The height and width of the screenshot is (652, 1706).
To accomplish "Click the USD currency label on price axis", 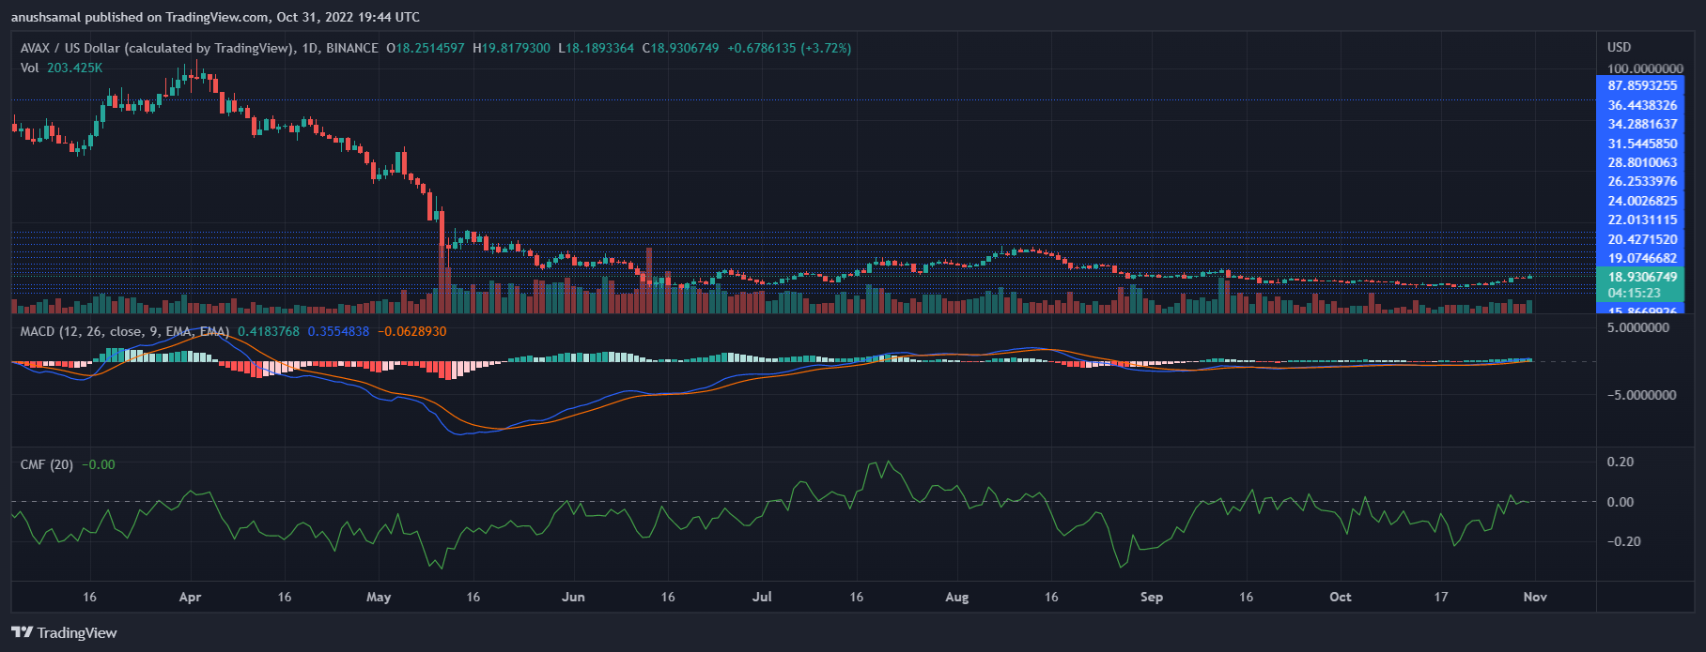I will point(1619,47).
